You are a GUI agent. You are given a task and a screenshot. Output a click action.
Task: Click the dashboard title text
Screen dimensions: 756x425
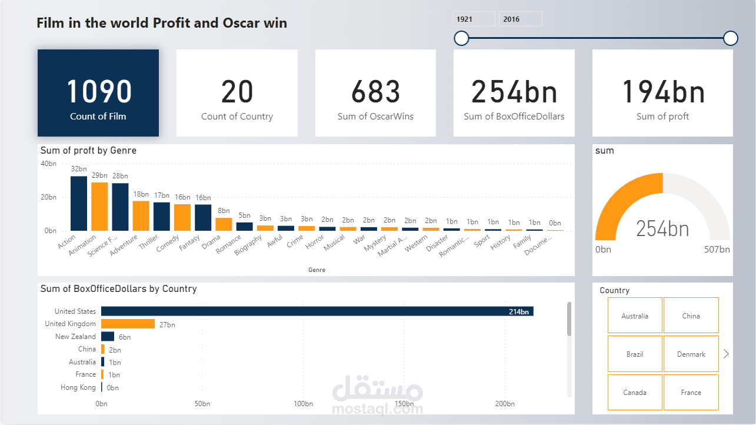162,23
